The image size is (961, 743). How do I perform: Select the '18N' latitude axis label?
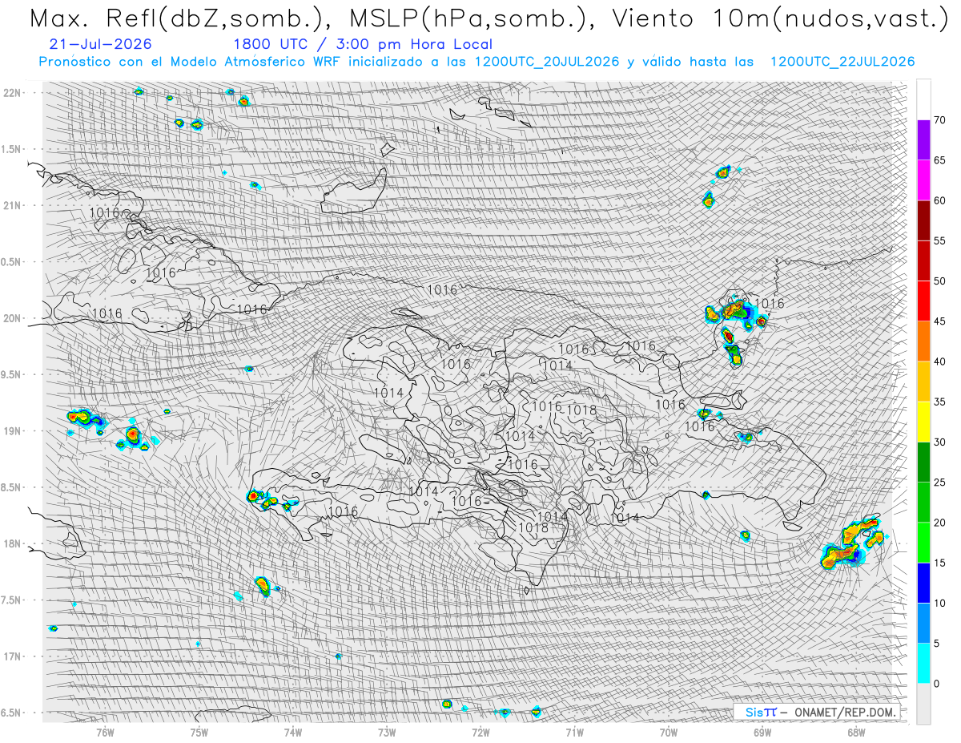(14, 544)
